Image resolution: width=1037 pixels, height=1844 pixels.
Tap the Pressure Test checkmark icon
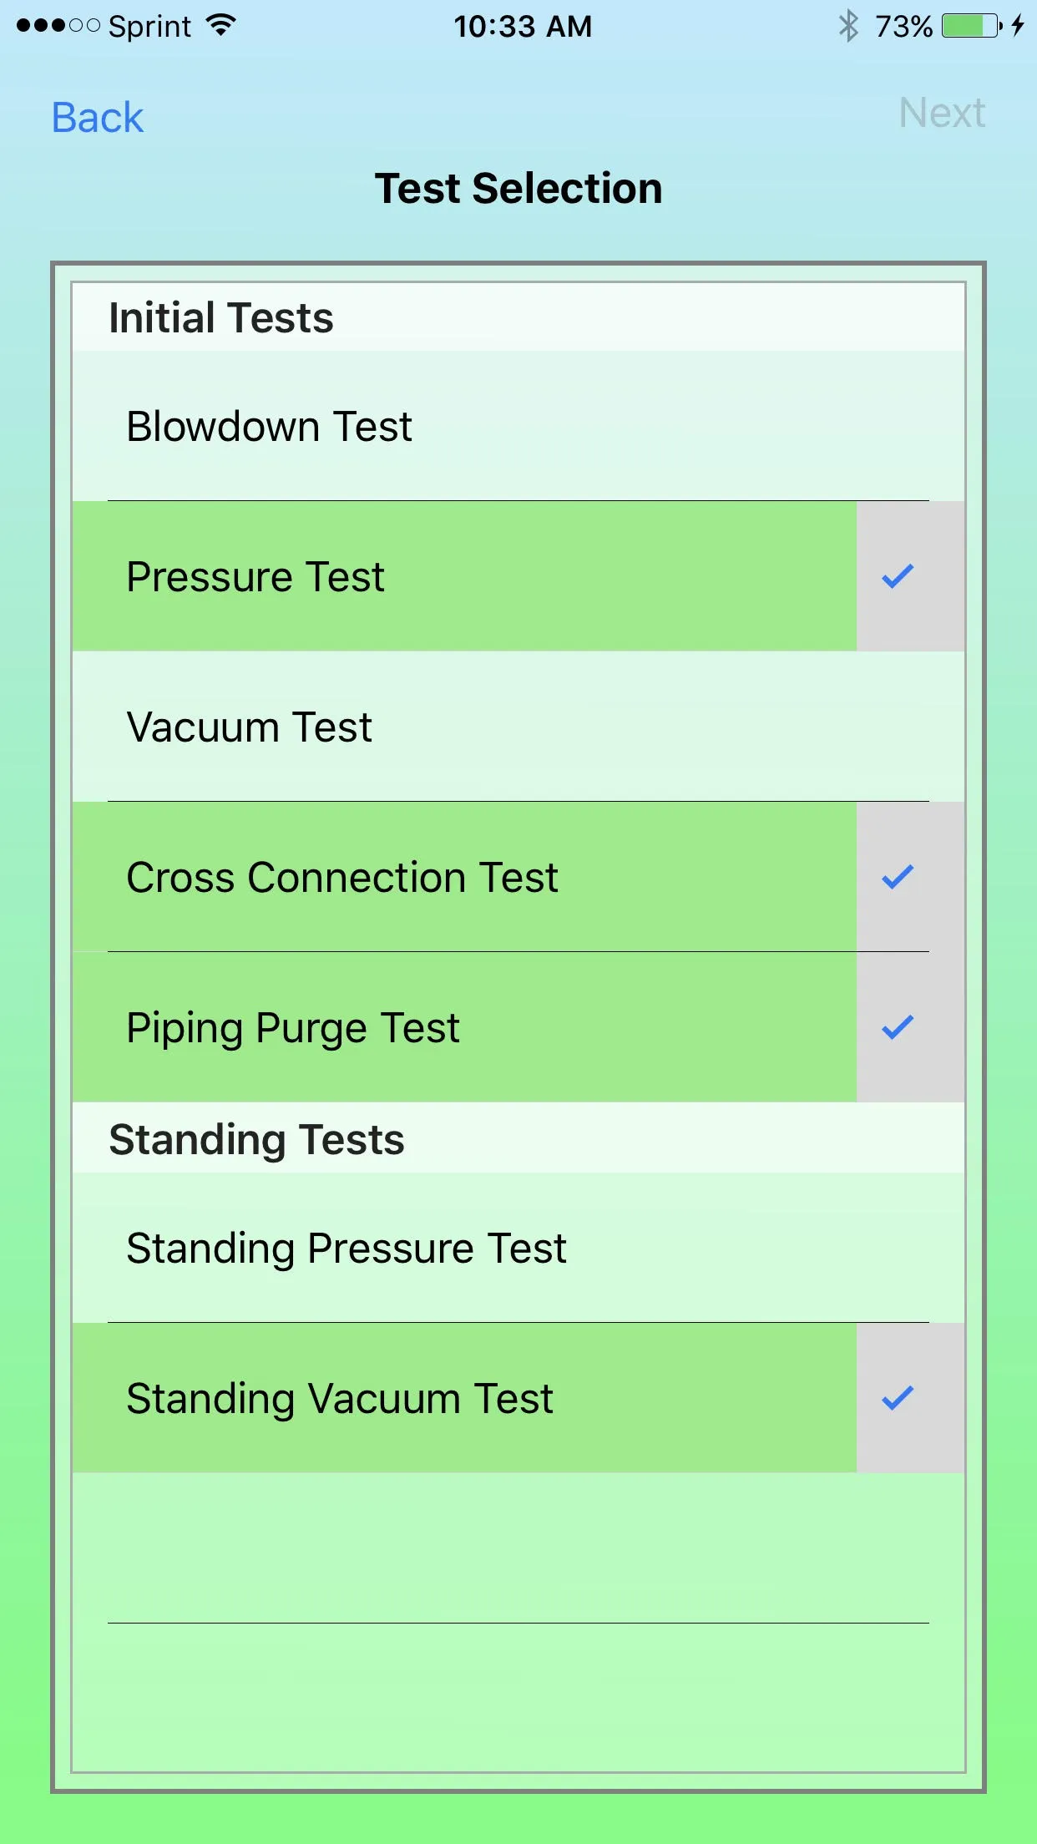pos(898,576)
